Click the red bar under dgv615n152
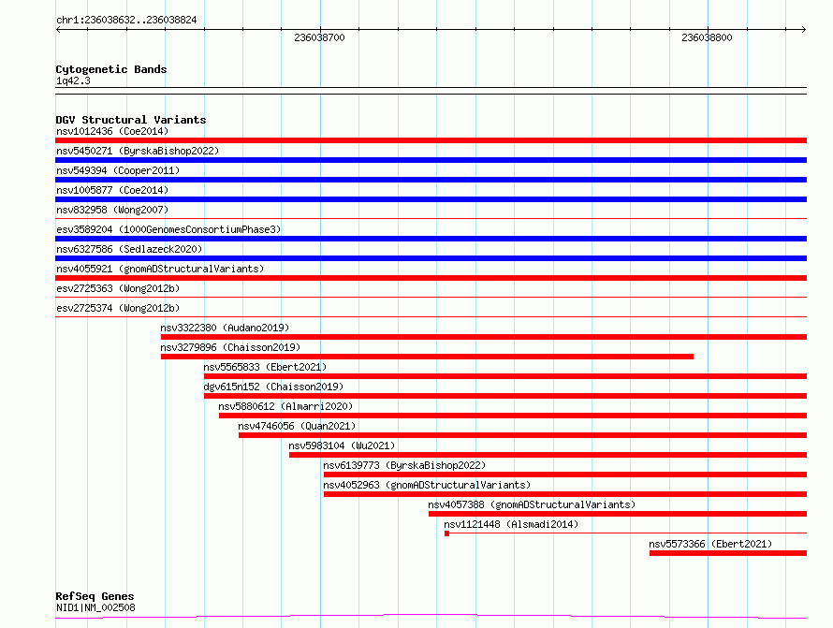Screen dimensions: 833x628 coord(505,396)
